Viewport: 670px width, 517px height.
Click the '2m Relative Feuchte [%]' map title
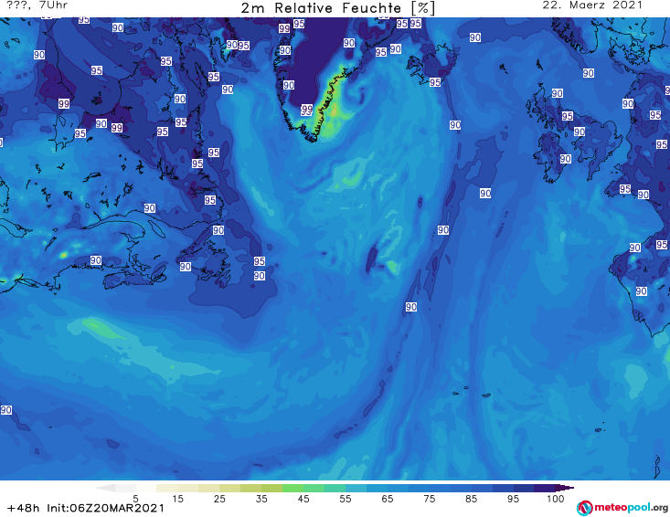337,8
